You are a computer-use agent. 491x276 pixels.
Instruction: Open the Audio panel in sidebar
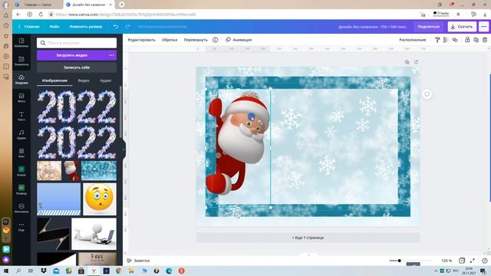point(21,135)
